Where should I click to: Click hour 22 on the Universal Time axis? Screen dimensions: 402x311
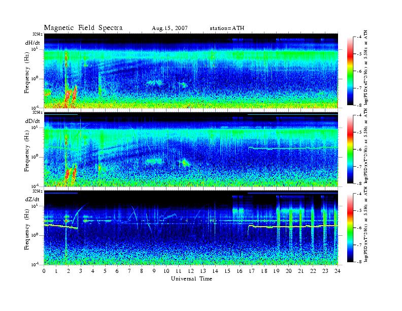click(313, 271)
